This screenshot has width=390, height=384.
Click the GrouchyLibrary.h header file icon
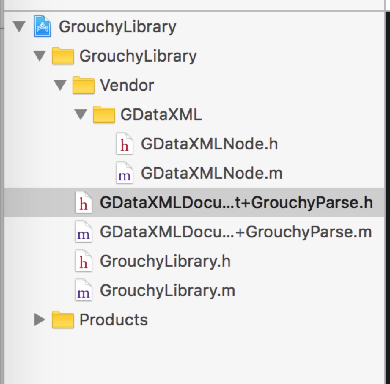(84, 262)
